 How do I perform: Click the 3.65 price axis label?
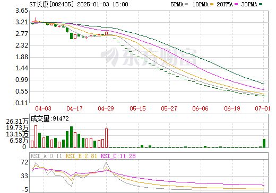[x=22, y=11]
